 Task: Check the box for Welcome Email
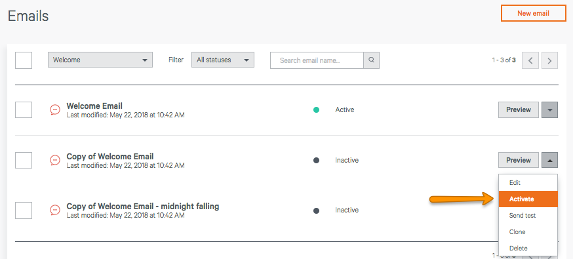coord(24,110)
